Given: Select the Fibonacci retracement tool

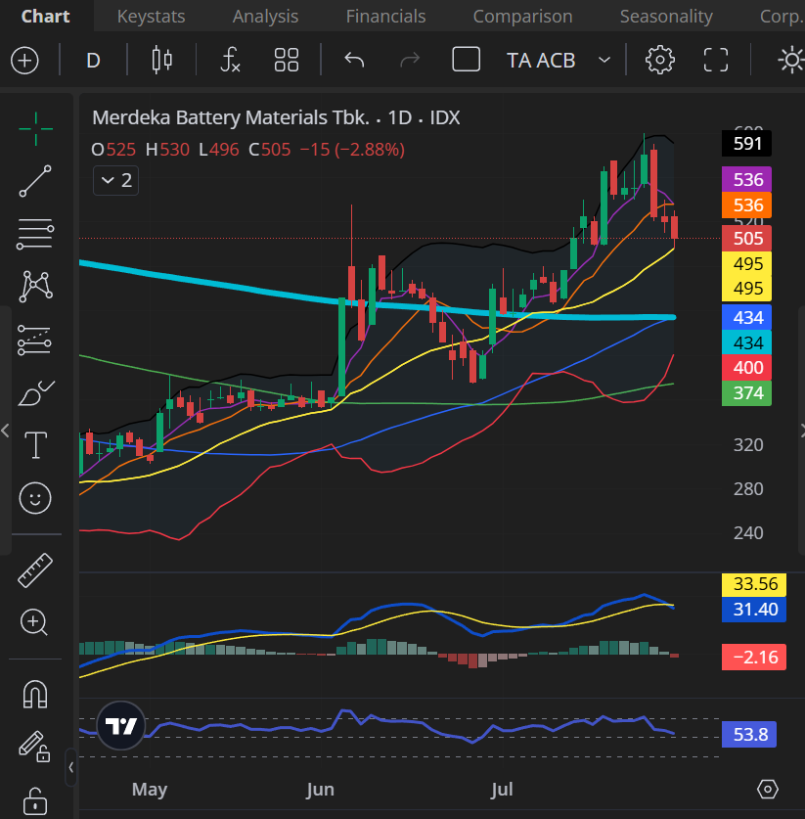Looking at the screenshot, I should point(35,234).
